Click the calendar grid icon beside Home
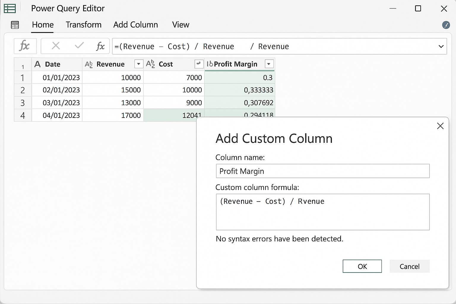 (15, 25)
